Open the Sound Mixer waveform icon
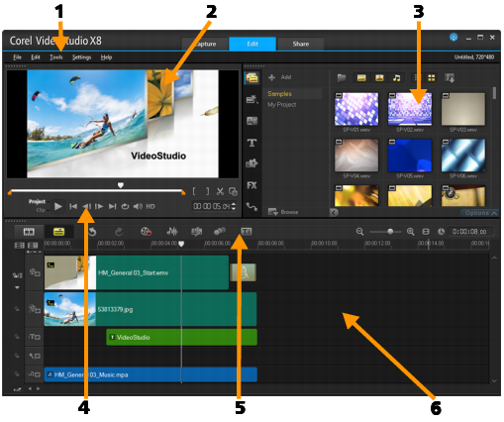The width and height of the screenshot is (504, 422). click(x=172, y=232)
